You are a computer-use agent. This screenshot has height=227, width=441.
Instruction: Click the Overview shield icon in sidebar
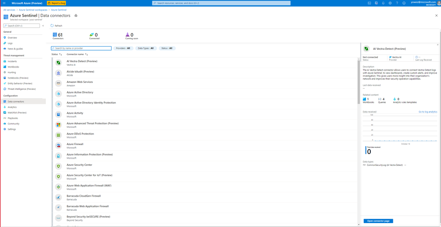coord(5,37)
